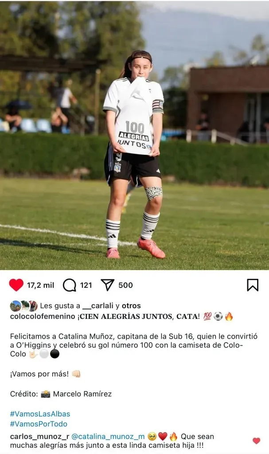Unlike the post via red heart icon

click(16, 285)
